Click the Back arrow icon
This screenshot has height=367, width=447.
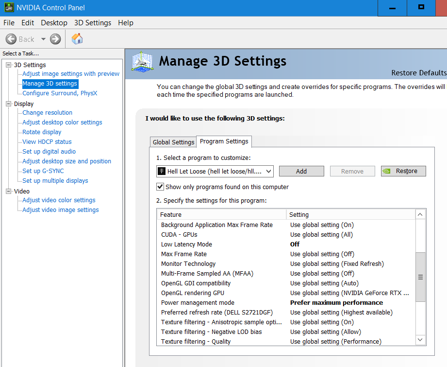coord(11,39)
